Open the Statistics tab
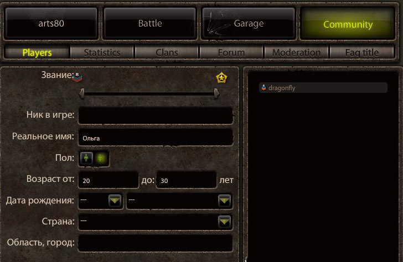 [x=102, y=53]
